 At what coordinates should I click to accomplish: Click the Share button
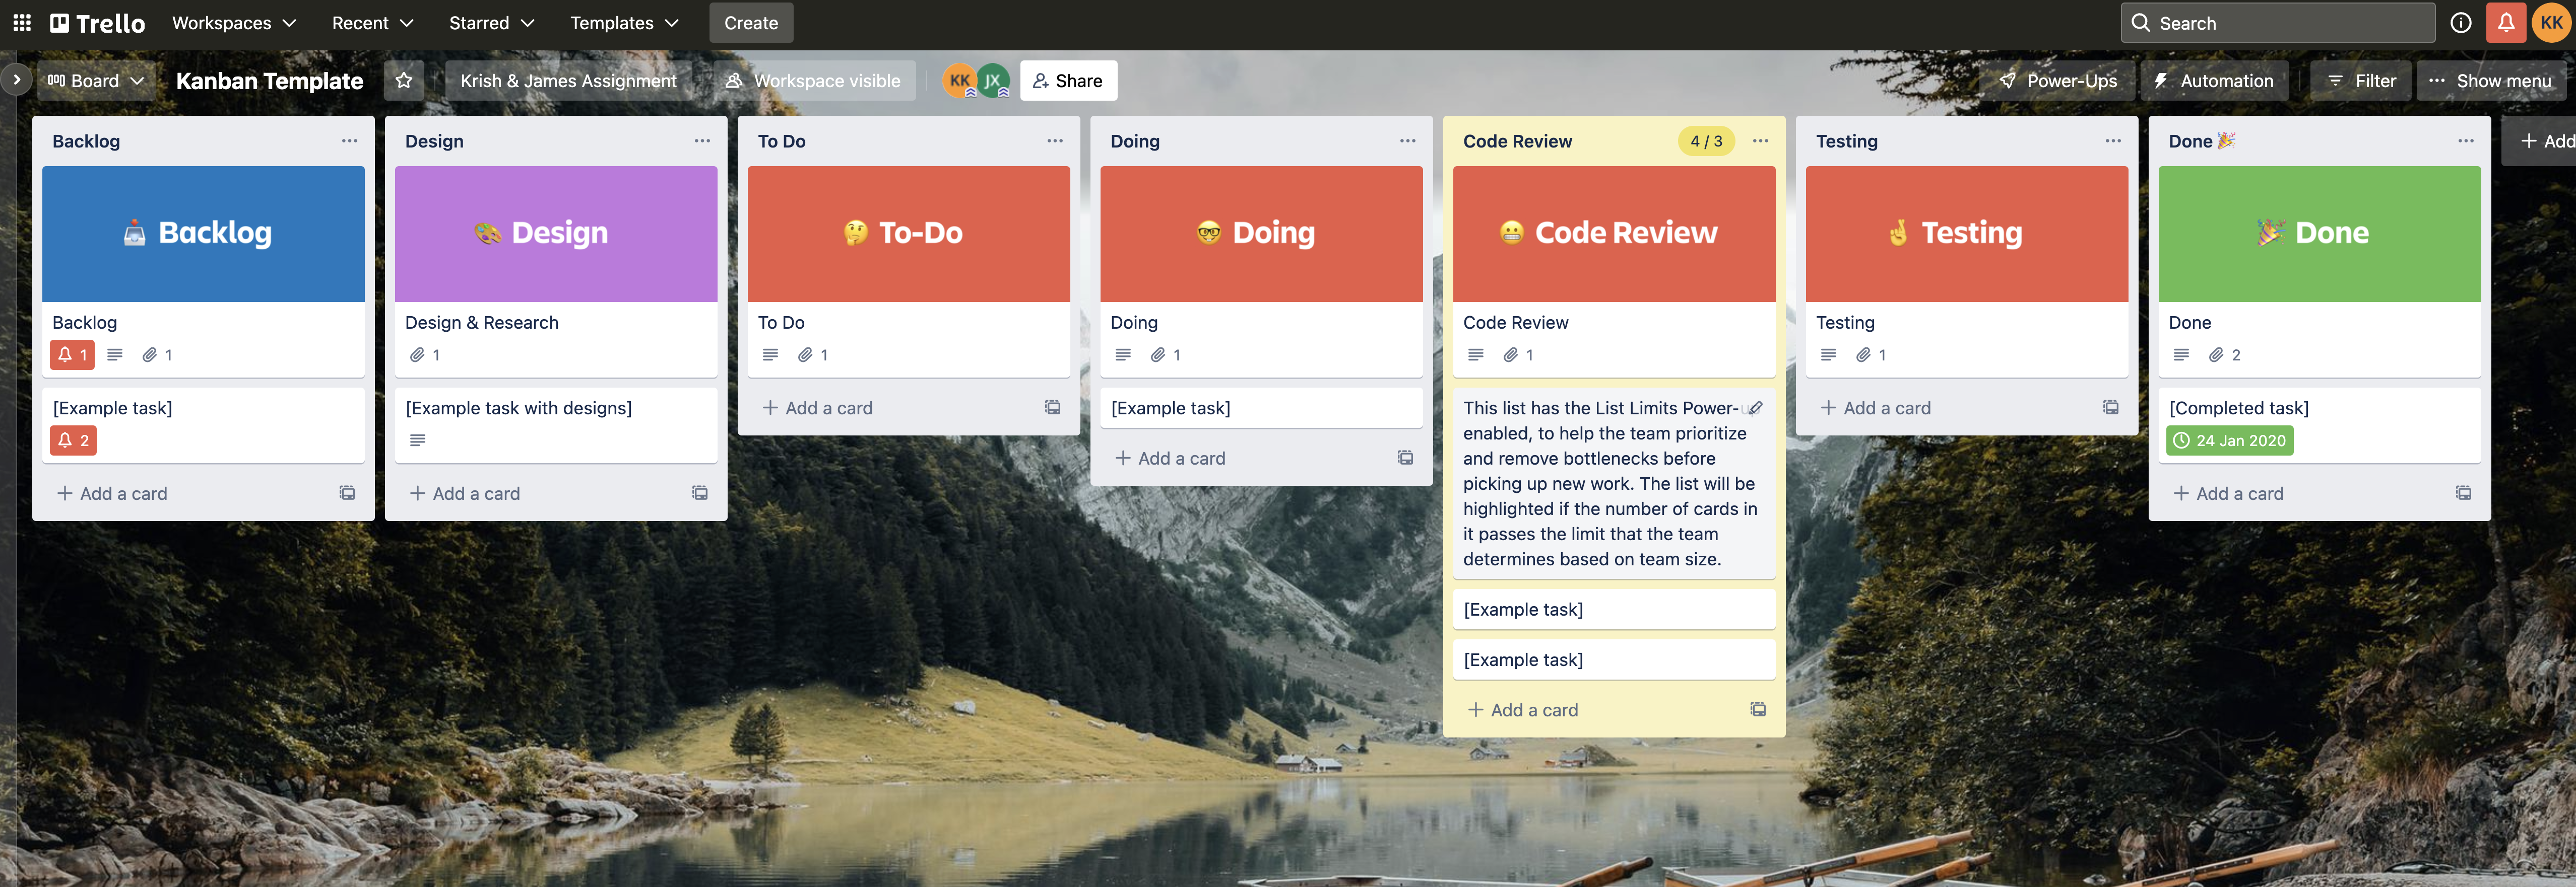coord(1068,81)
